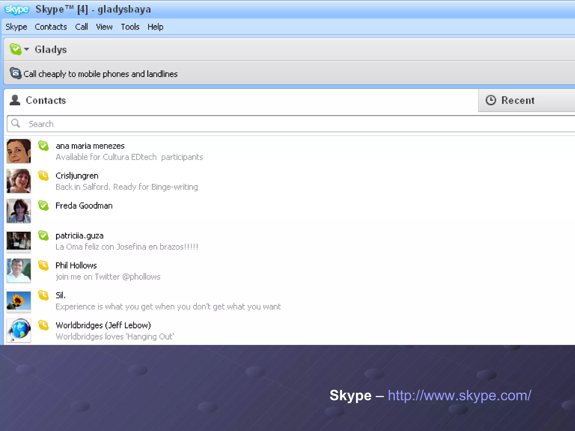This screenshot has width=575, height=431.
Task: Click 'Available for Cultura EDtech participants' mood text
Action: point(129,157)
